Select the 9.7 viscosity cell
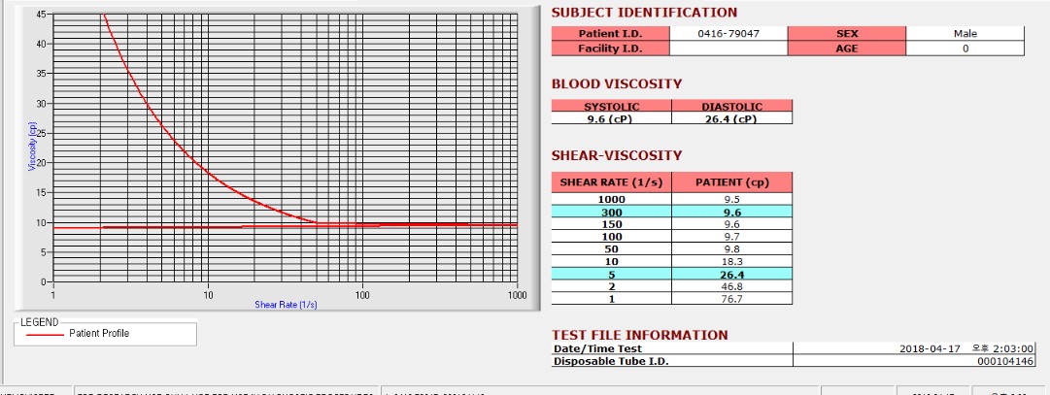This screenshot has height=395, width=1050. [x=732, y=237]
